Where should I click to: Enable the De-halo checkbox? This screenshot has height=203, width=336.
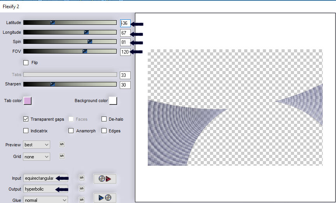(x=104, y=119)
